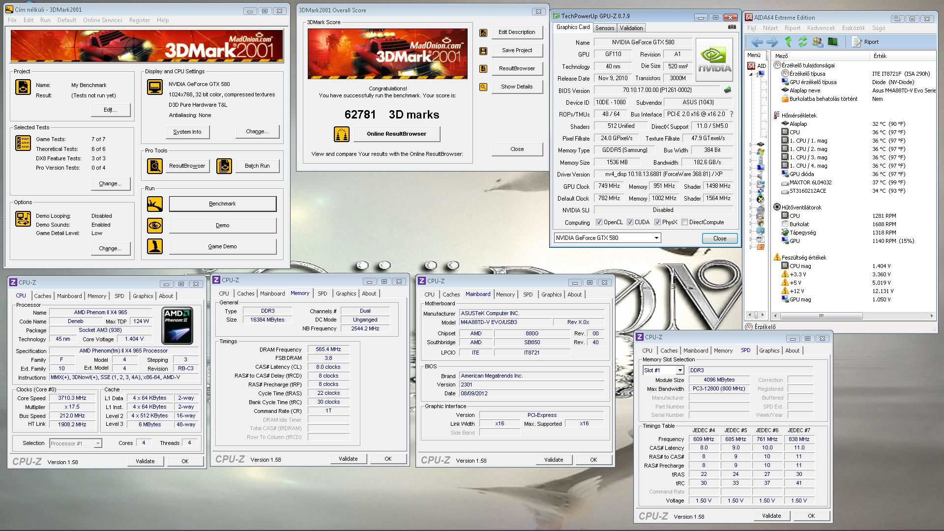Click the NVIDIA logo in GPU-Z
Image resolution: width=944 pixels, height=531 pixels.
pyautogui.click(x=714, y=59)
